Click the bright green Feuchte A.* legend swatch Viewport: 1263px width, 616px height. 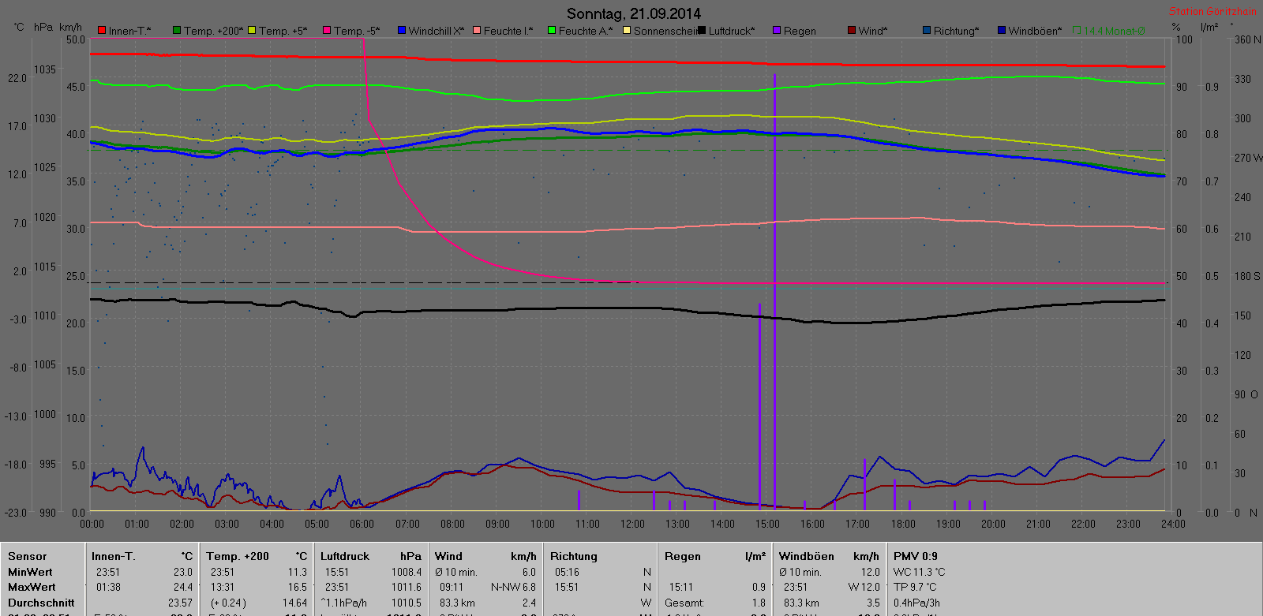point(552,30)
